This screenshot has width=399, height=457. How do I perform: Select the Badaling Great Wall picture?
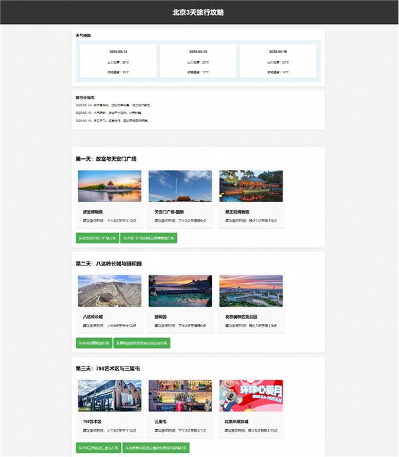pyautogui.click(x=110, y=291)
